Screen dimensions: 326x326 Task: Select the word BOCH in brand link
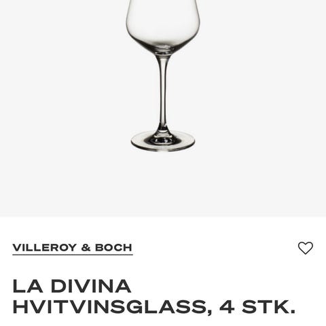tap(113, 248)
